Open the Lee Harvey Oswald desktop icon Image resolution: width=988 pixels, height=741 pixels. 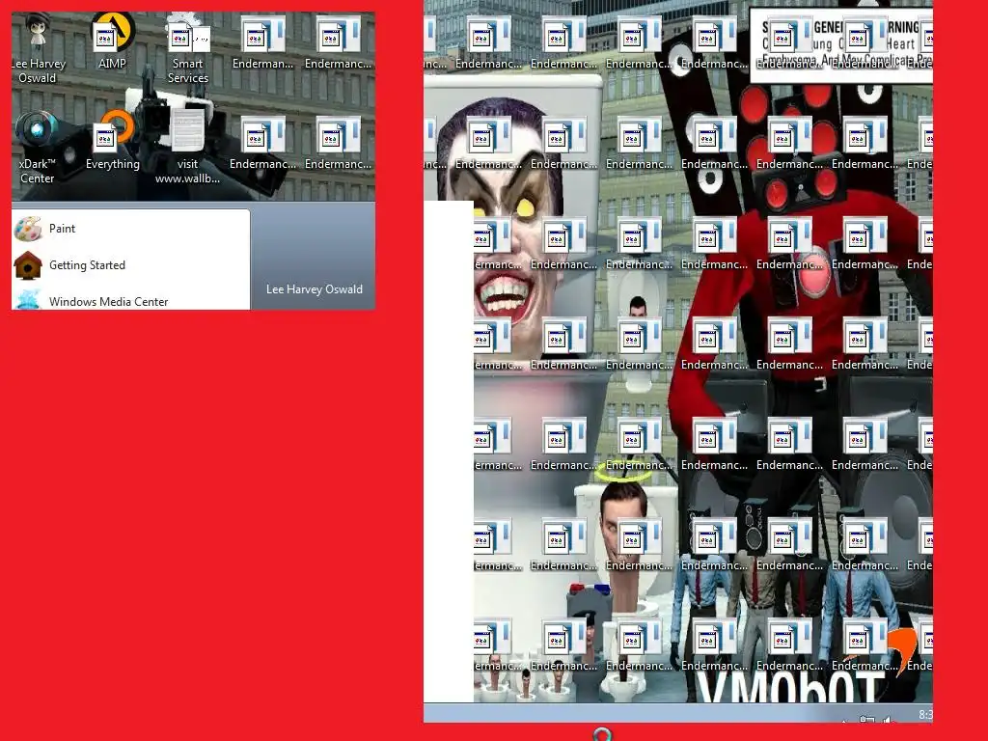(38, 49)
